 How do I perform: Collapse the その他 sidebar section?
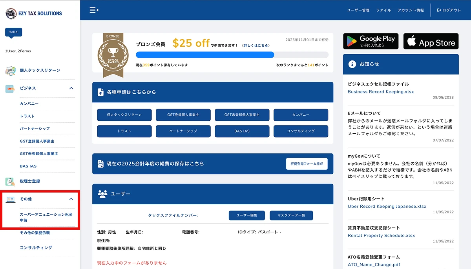[71, 199]
